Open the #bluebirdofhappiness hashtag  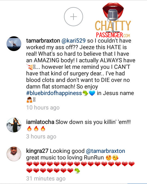[x=54, y=93]
